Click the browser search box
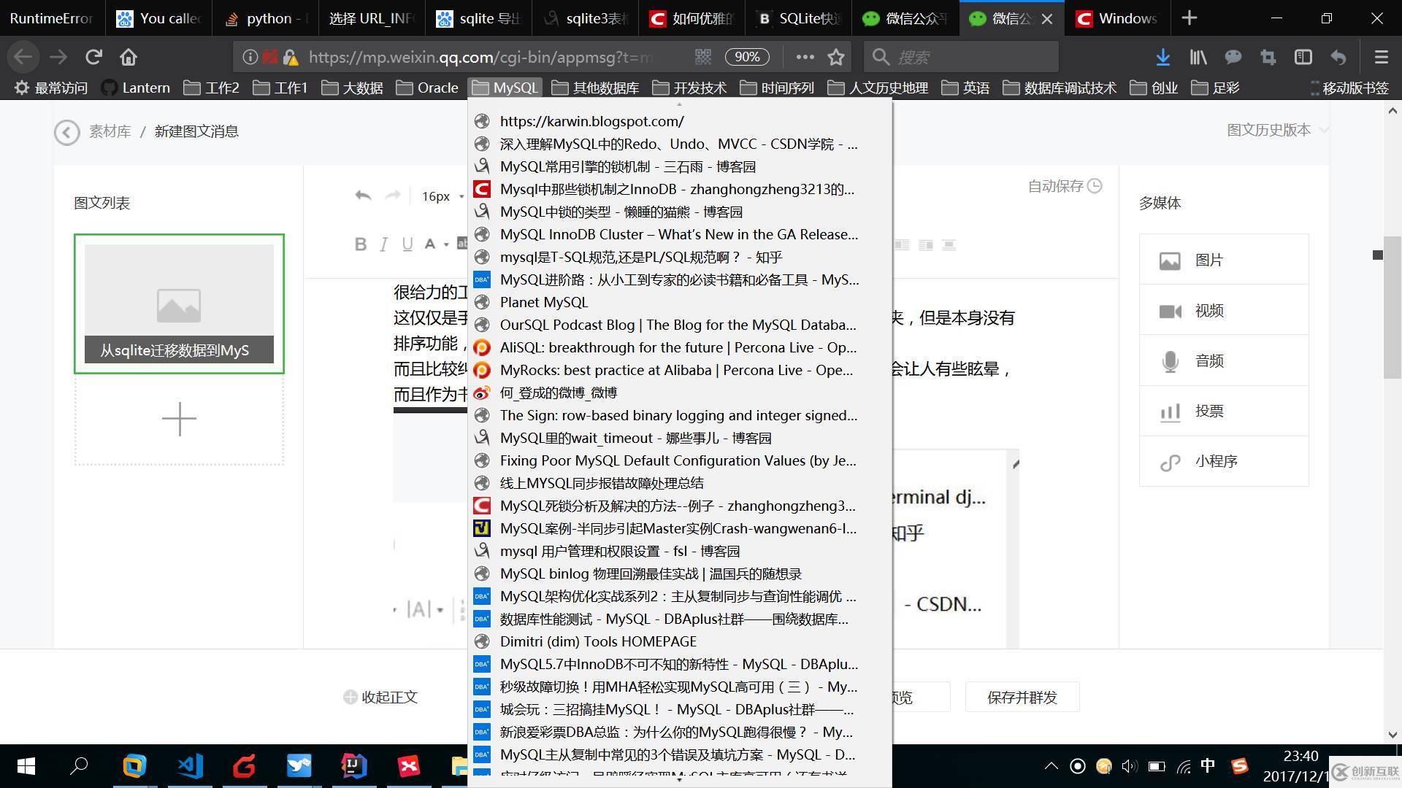The image size is (1402, 788). (960, 57)
